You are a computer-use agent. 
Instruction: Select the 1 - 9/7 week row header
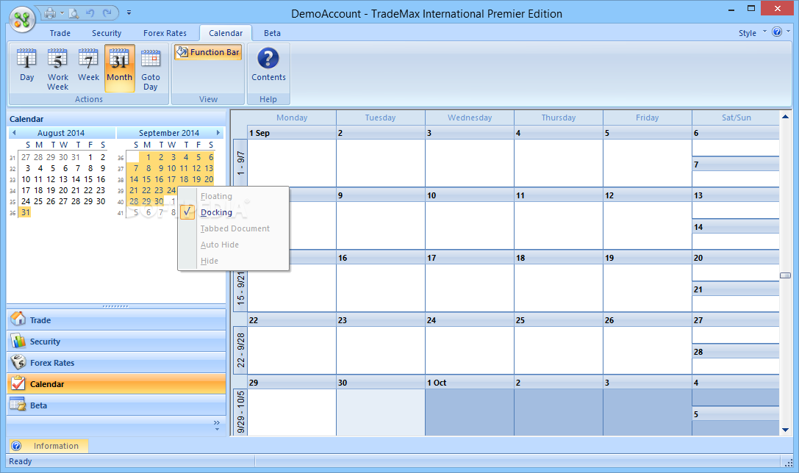pos(240,164)
